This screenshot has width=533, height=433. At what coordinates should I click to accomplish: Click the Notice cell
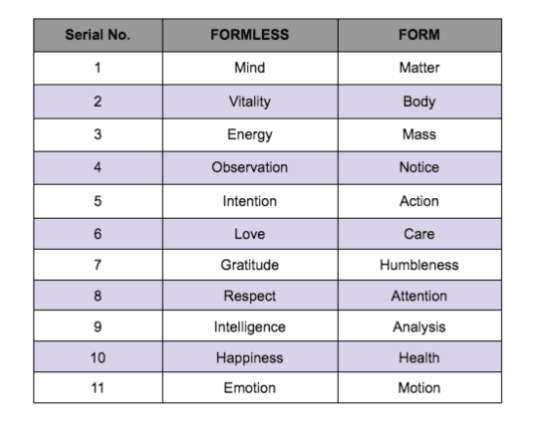(419, 168)
